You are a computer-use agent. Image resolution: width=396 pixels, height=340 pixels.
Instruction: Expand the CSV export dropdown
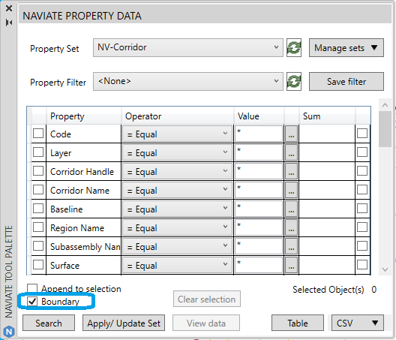[358, 323]
